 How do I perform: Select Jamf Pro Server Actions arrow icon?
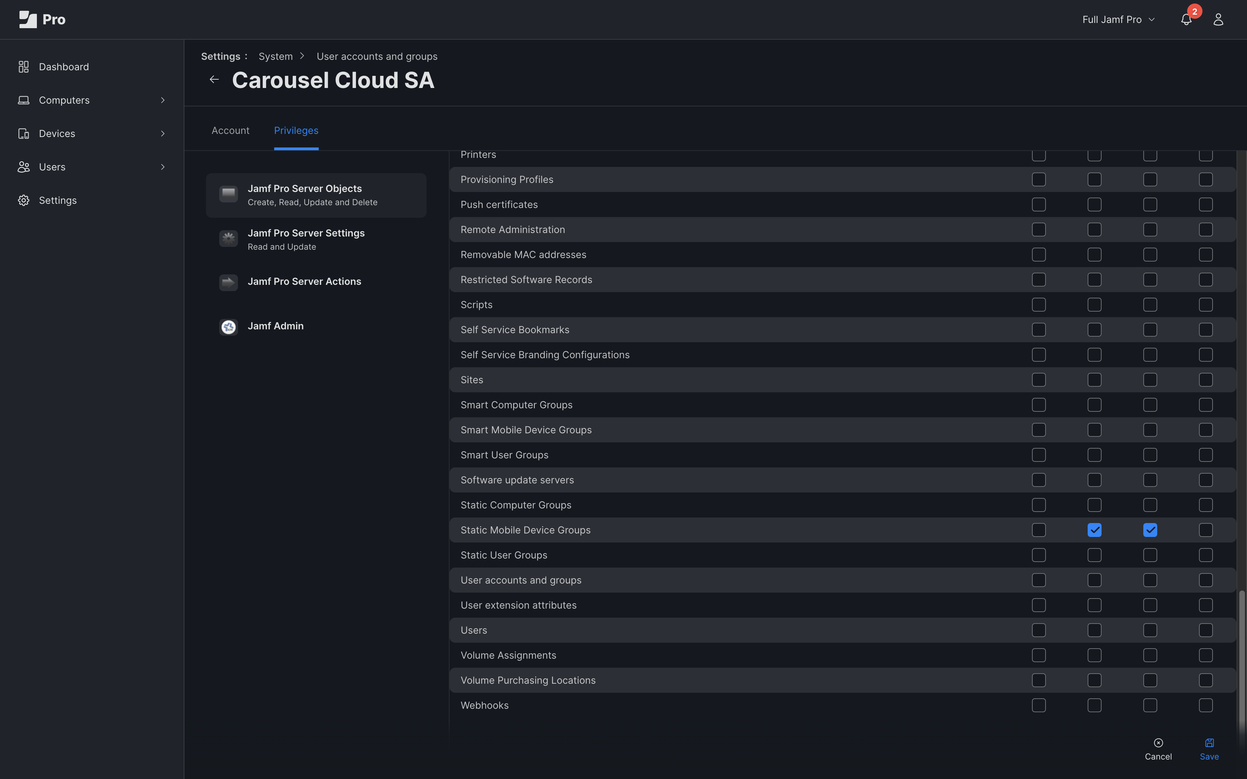(228, 282)
